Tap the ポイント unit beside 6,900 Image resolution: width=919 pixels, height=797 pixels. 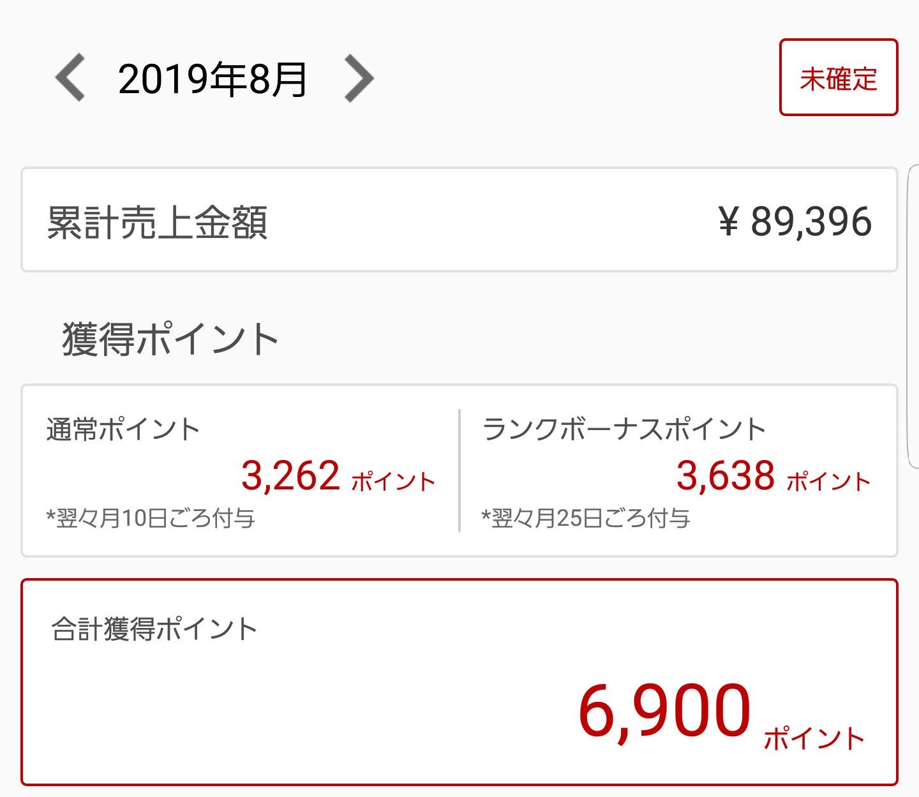pyautogui.click(x=814, y=738)
